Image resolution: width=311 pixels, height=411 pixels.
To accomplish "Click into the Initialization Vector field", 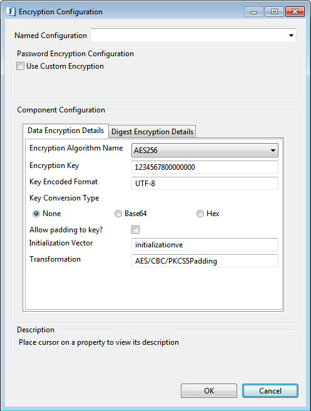I will pos(205,245).
